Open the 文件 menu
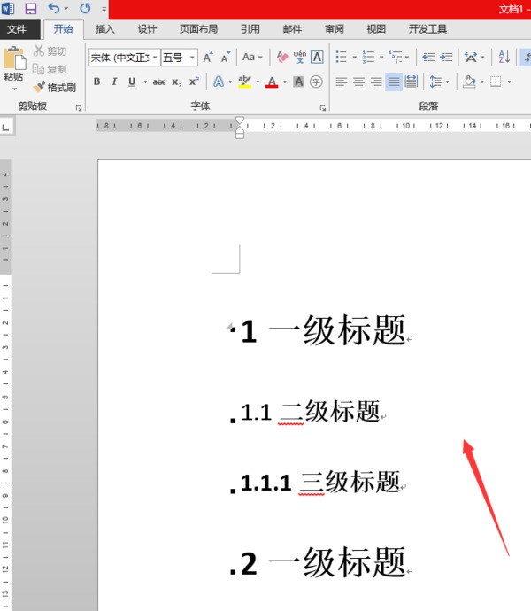Viewport: 531px width, 611px height. coord(17,29)
